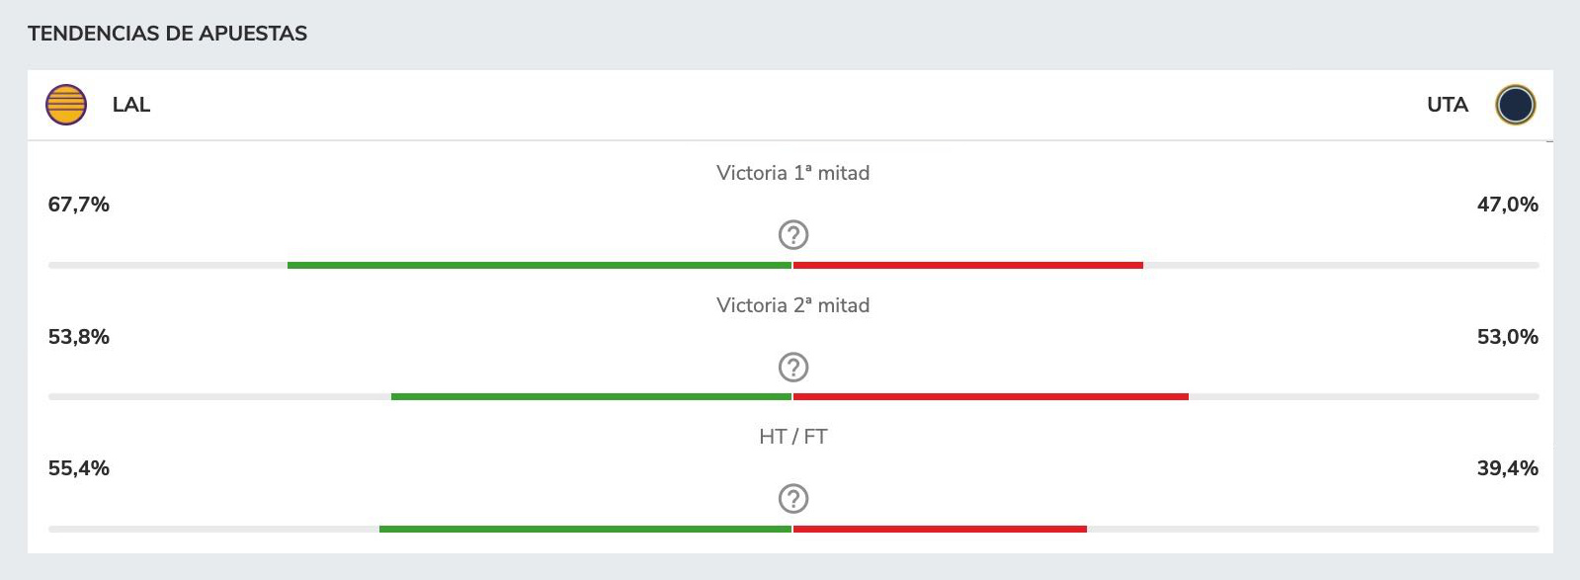
Task: Click the Tendencias de Apuestas heading
Action: tap(168, 34)
